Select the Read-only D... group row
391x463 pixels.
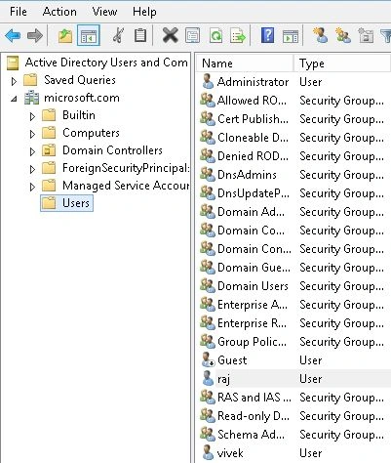pos(294,415)
